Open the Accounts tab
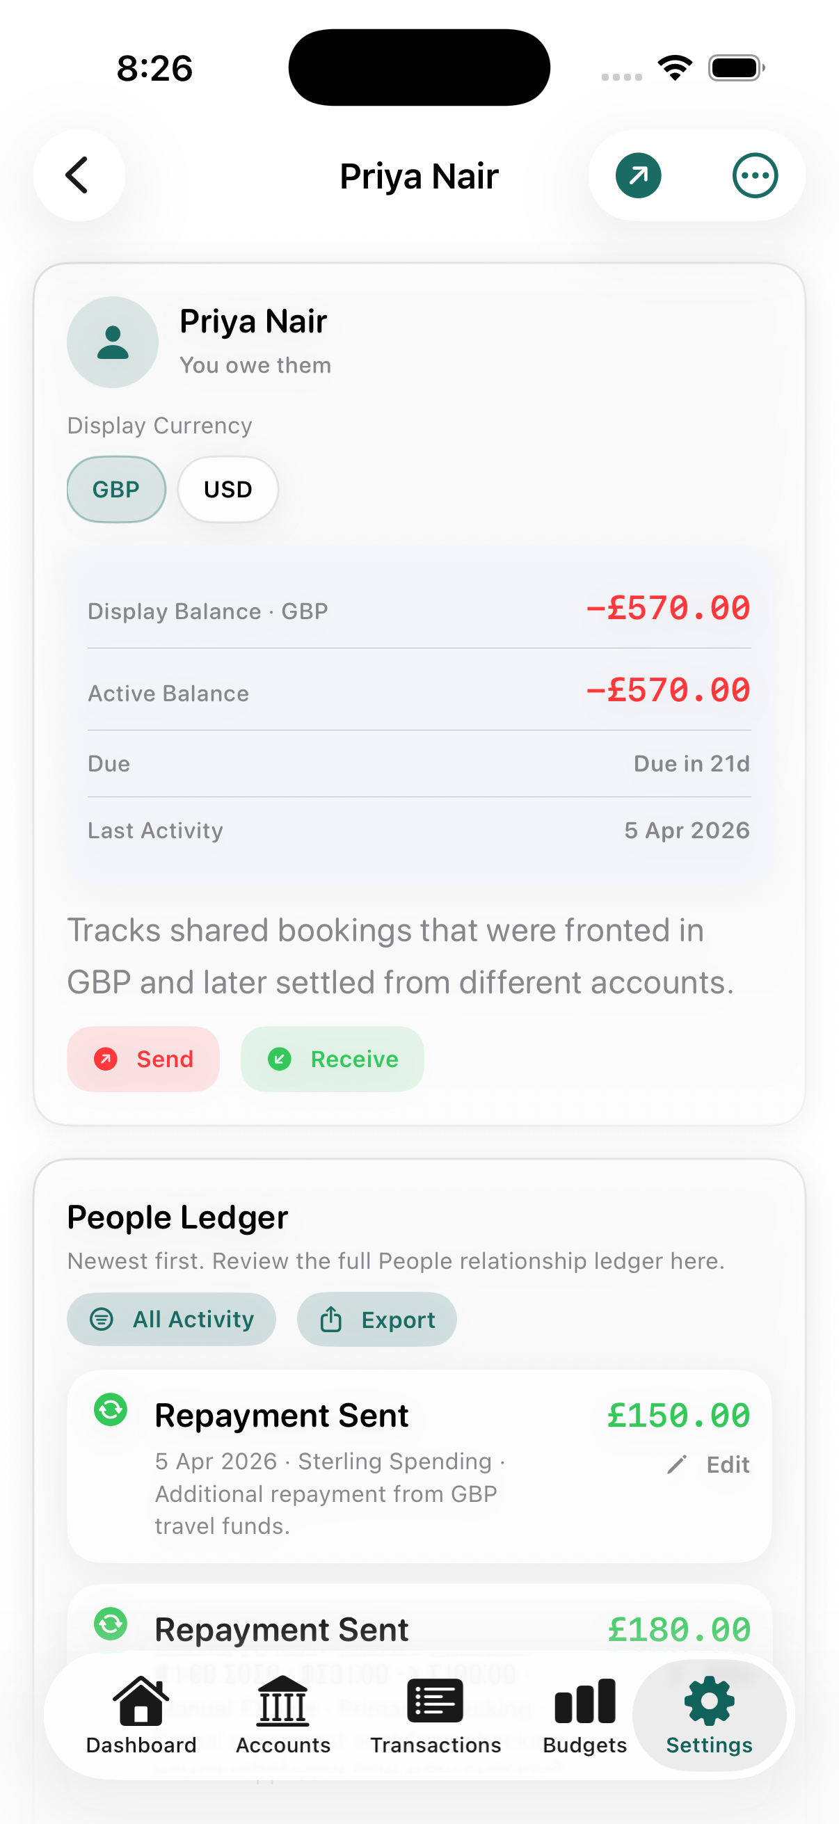 (x=282, y=1715)
